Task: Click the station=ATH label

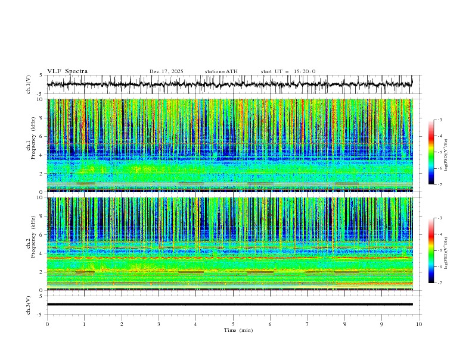Action: click(221, 71)
